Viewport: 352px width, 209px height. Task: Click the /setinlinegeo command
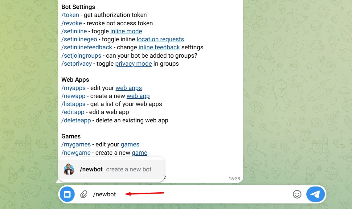79,39
